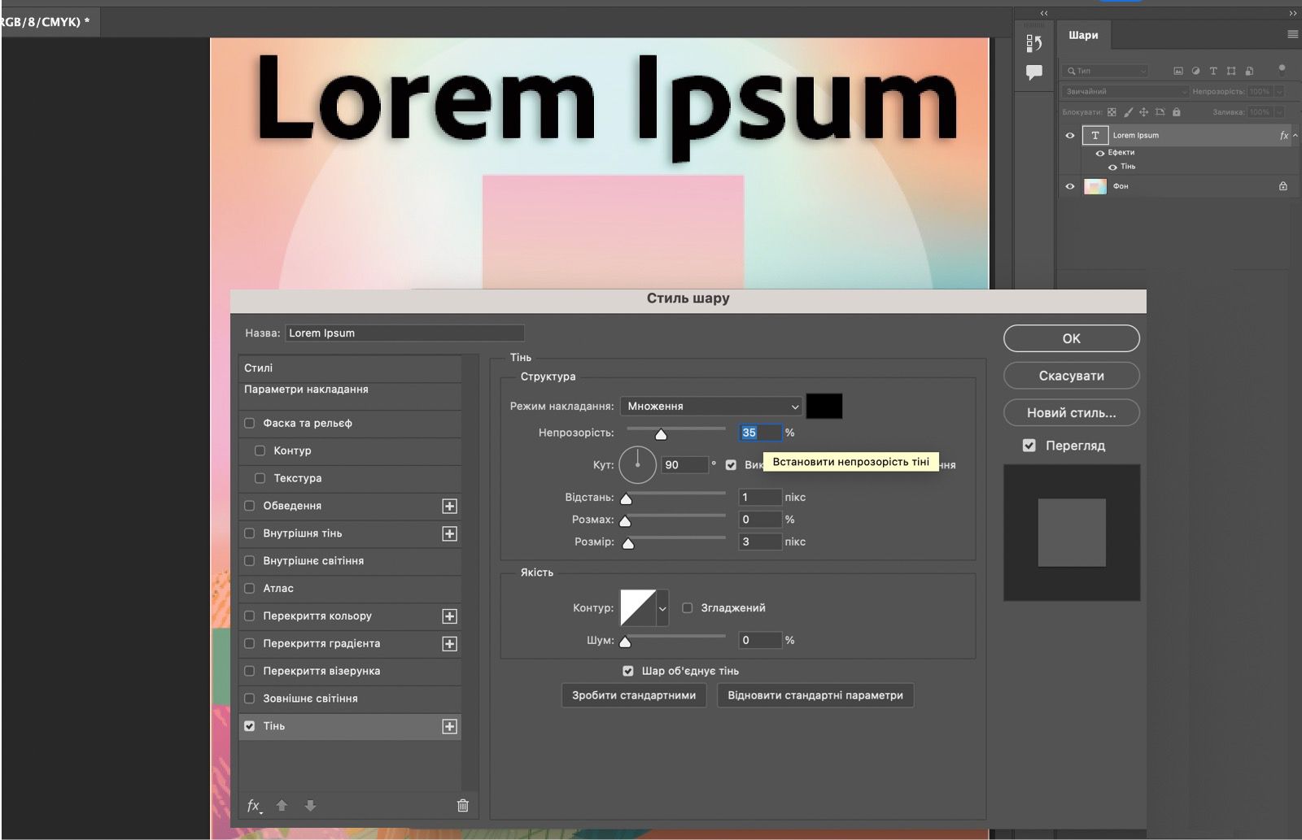1302x840 pixels.
Task: Select the Перекриття візерунка effect row
Action: 350,671
